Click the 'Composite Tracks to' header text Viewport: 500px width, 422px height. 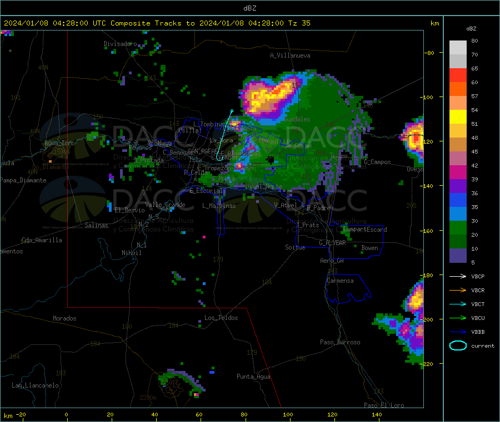[152, 23]
